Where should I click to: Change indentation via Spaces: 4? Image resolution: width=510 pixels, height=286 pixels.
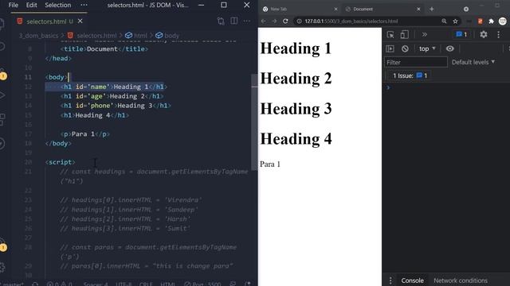tap(96, 284)
